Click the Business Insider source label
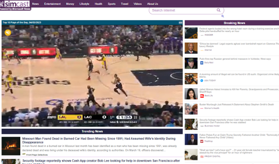The image size is (279, 164). 212,126
